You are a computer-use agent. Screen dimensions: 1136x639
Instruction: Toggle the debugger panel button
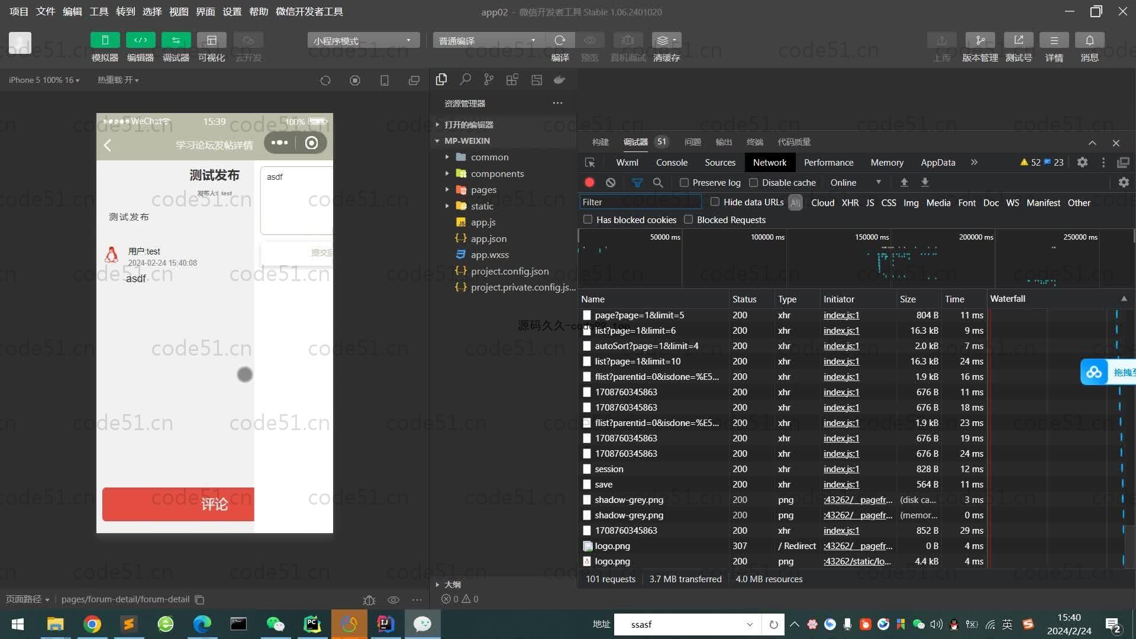[176, 40]
